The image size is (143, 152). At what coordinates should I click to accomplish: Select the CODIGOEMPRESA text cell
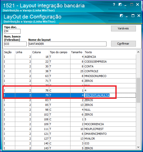[x=110, y=62]
